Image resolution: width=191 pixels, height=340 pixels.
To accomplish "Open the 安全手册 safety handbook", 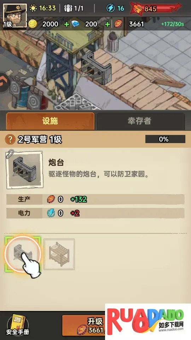I will (x=18, y=325).
